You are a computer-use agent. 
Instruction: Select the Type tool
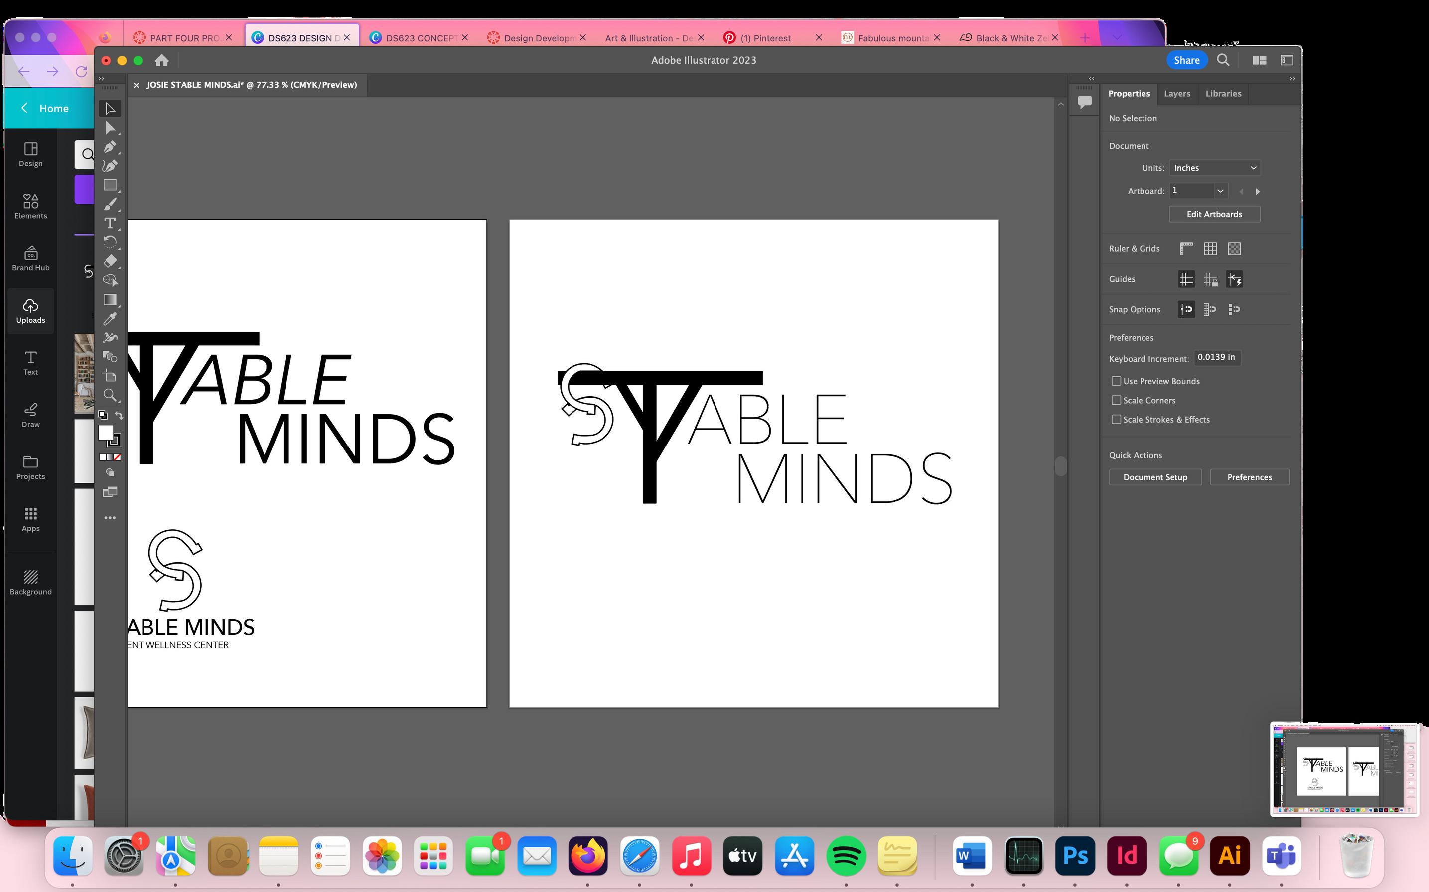(110, 223)
